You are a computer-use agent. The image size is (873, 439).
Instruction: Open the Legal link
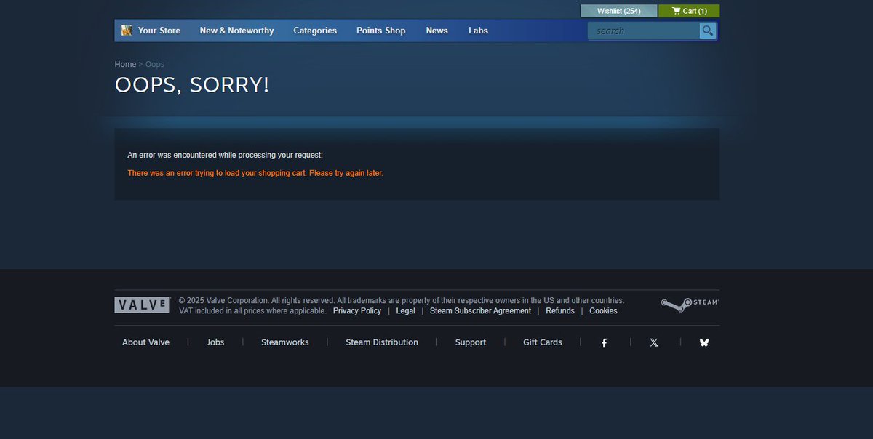(x=405, y=310)
